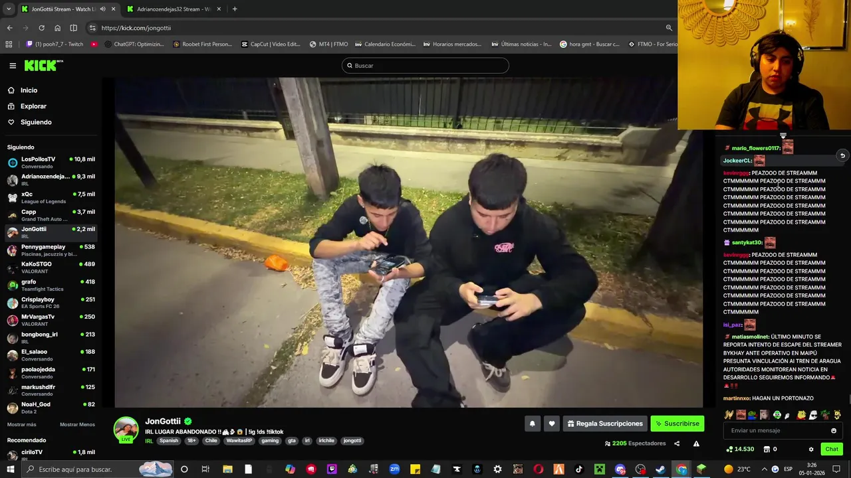Click Regala Suscripciones button
Image resolution: width=851 pixels, height=478 pixels.
point(604,424)
